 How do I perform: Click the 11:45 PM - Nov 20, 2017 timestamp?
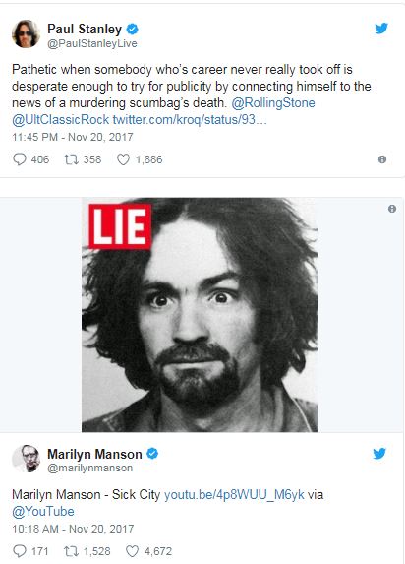coord(73,137)
